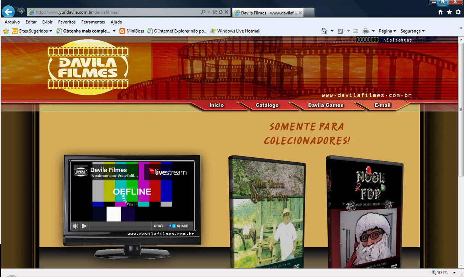
Task: Close the Davila Filmes tab
Action: (x=301, y=13)
